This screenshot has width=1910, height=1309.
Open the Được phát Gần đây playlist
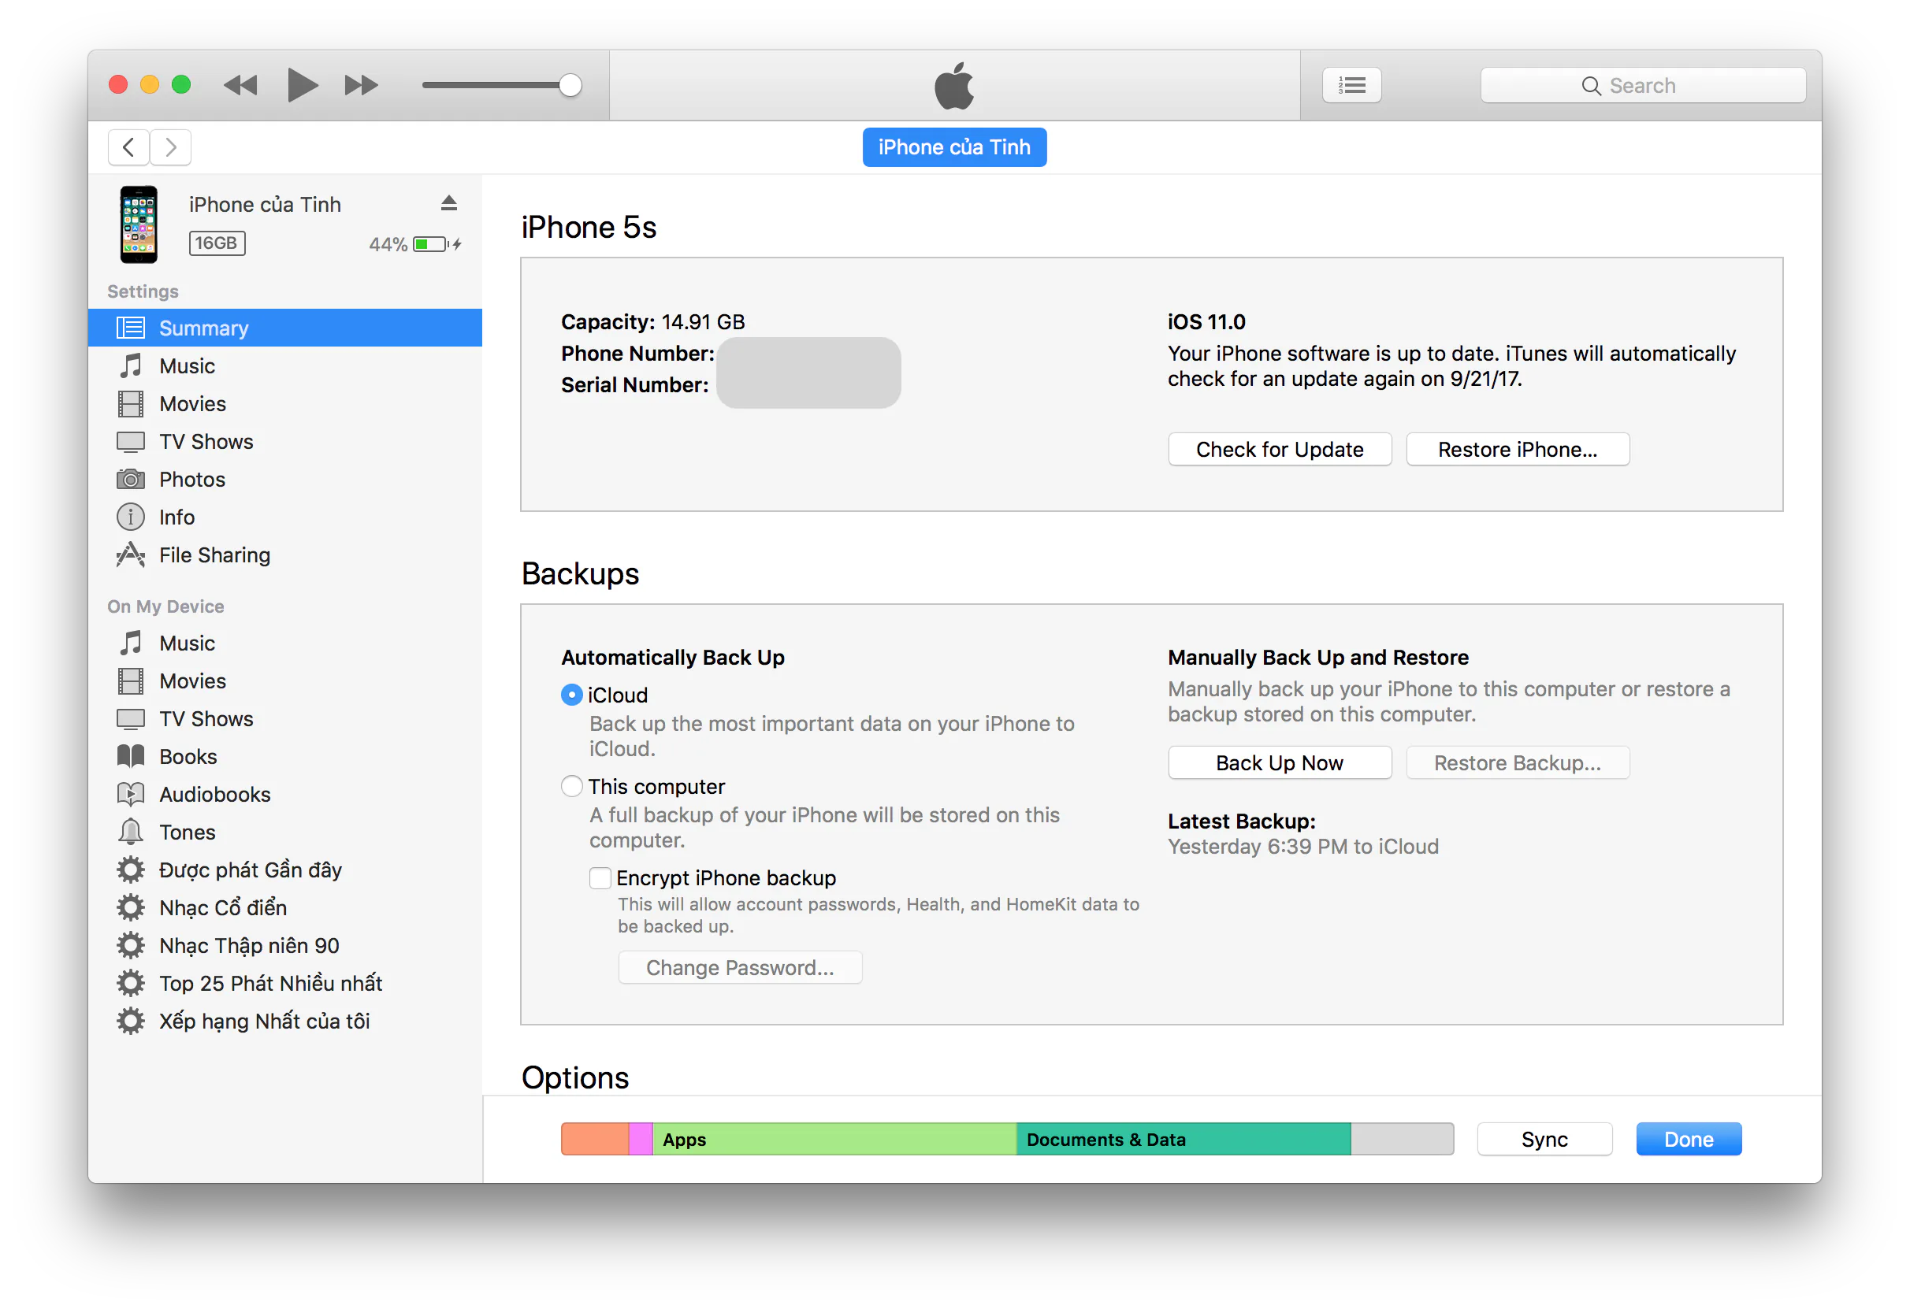[x=284, y=870]
